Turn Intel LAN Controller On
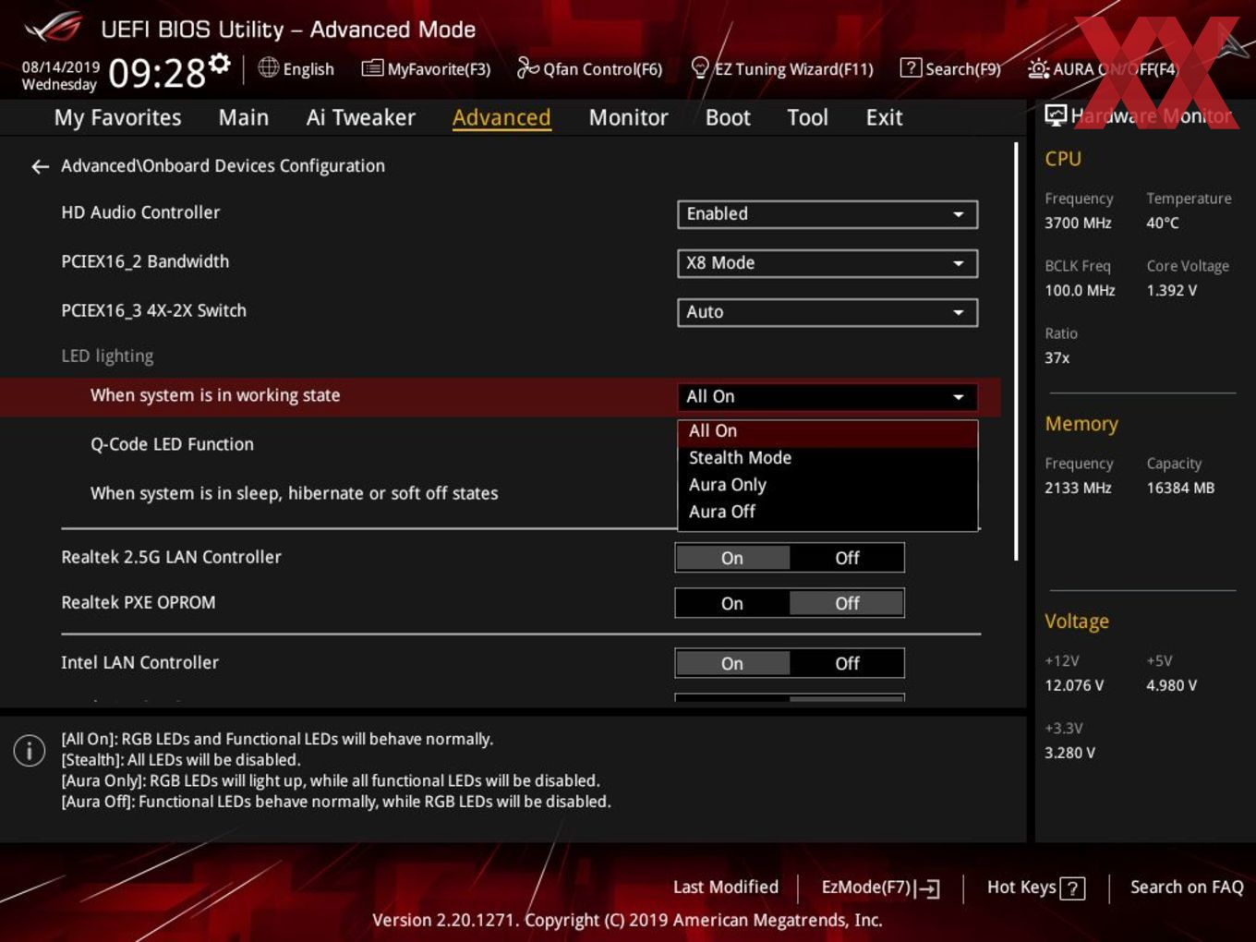The image size is (1256, 942). pyautogui.click(x=732, y=663)
